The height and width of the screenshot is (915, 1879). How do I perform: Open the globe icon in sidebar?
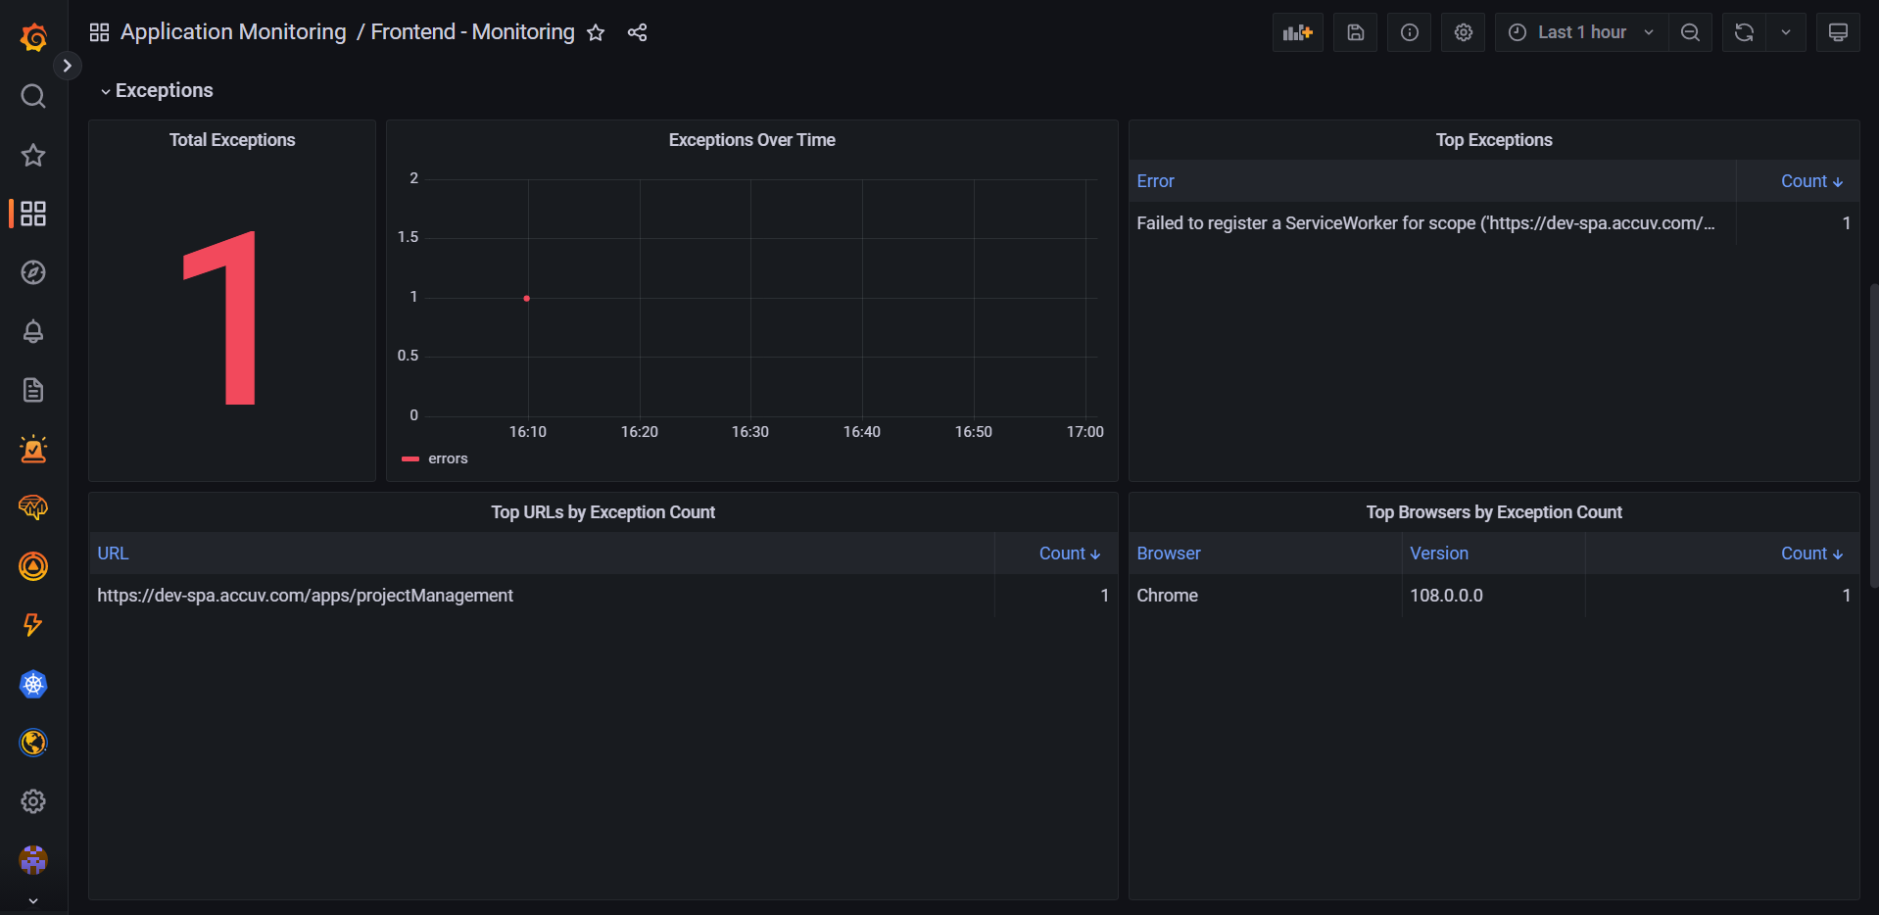33,743
